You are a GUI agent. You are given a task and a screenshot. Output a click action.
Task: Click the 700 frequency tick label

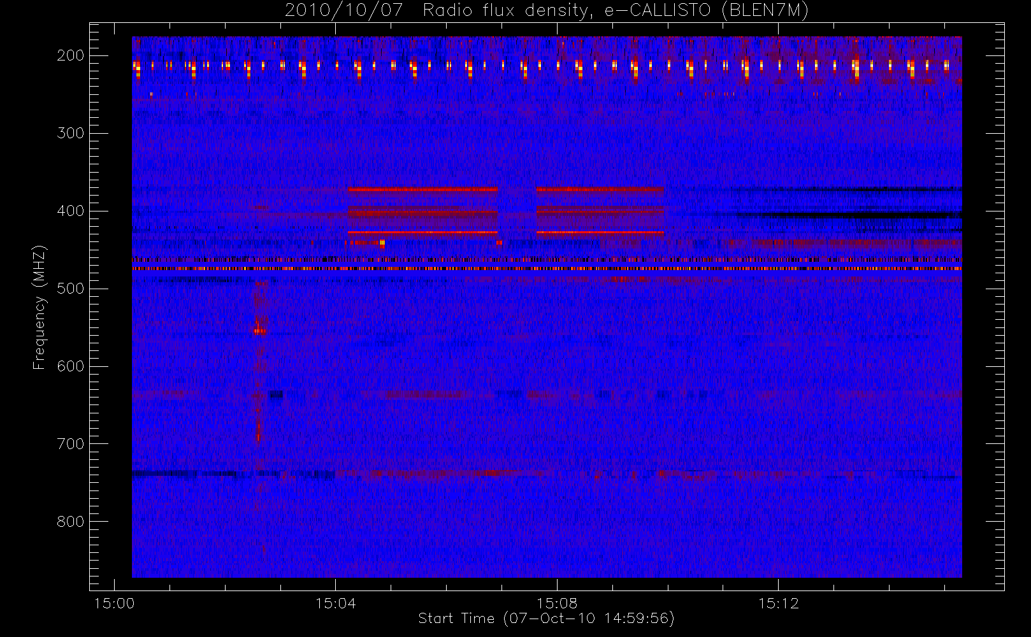click(x=71, y=444)
